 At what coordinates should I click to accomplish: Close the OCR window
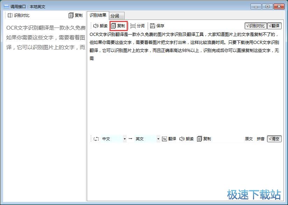pos(279,7)
